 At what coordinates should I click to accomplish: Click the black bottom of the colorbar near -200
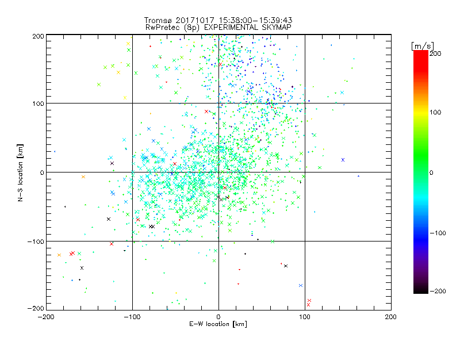(x=421, y=290)
